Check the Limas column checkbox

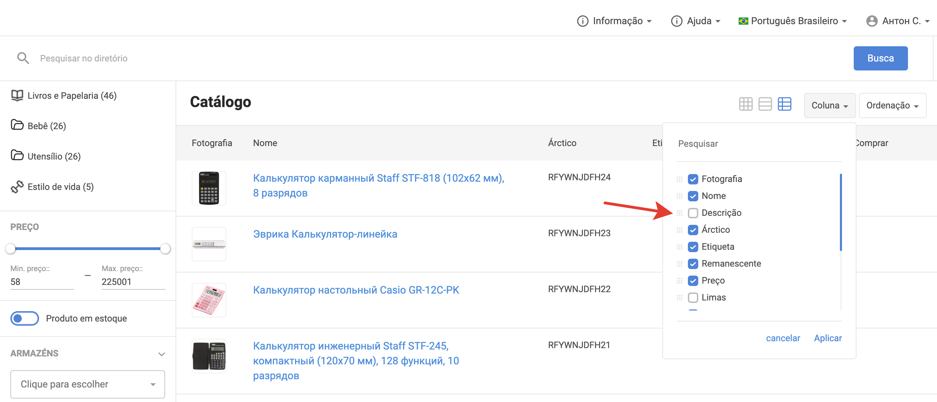[x=693, y=298]
